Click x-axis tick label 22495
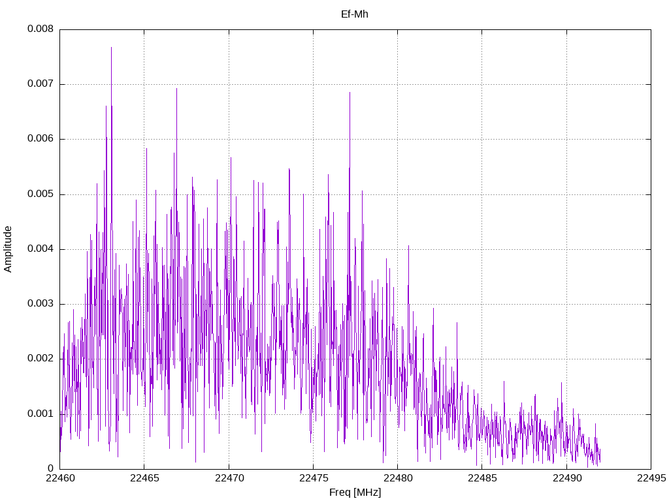The image size is (669, 501). 651,478
